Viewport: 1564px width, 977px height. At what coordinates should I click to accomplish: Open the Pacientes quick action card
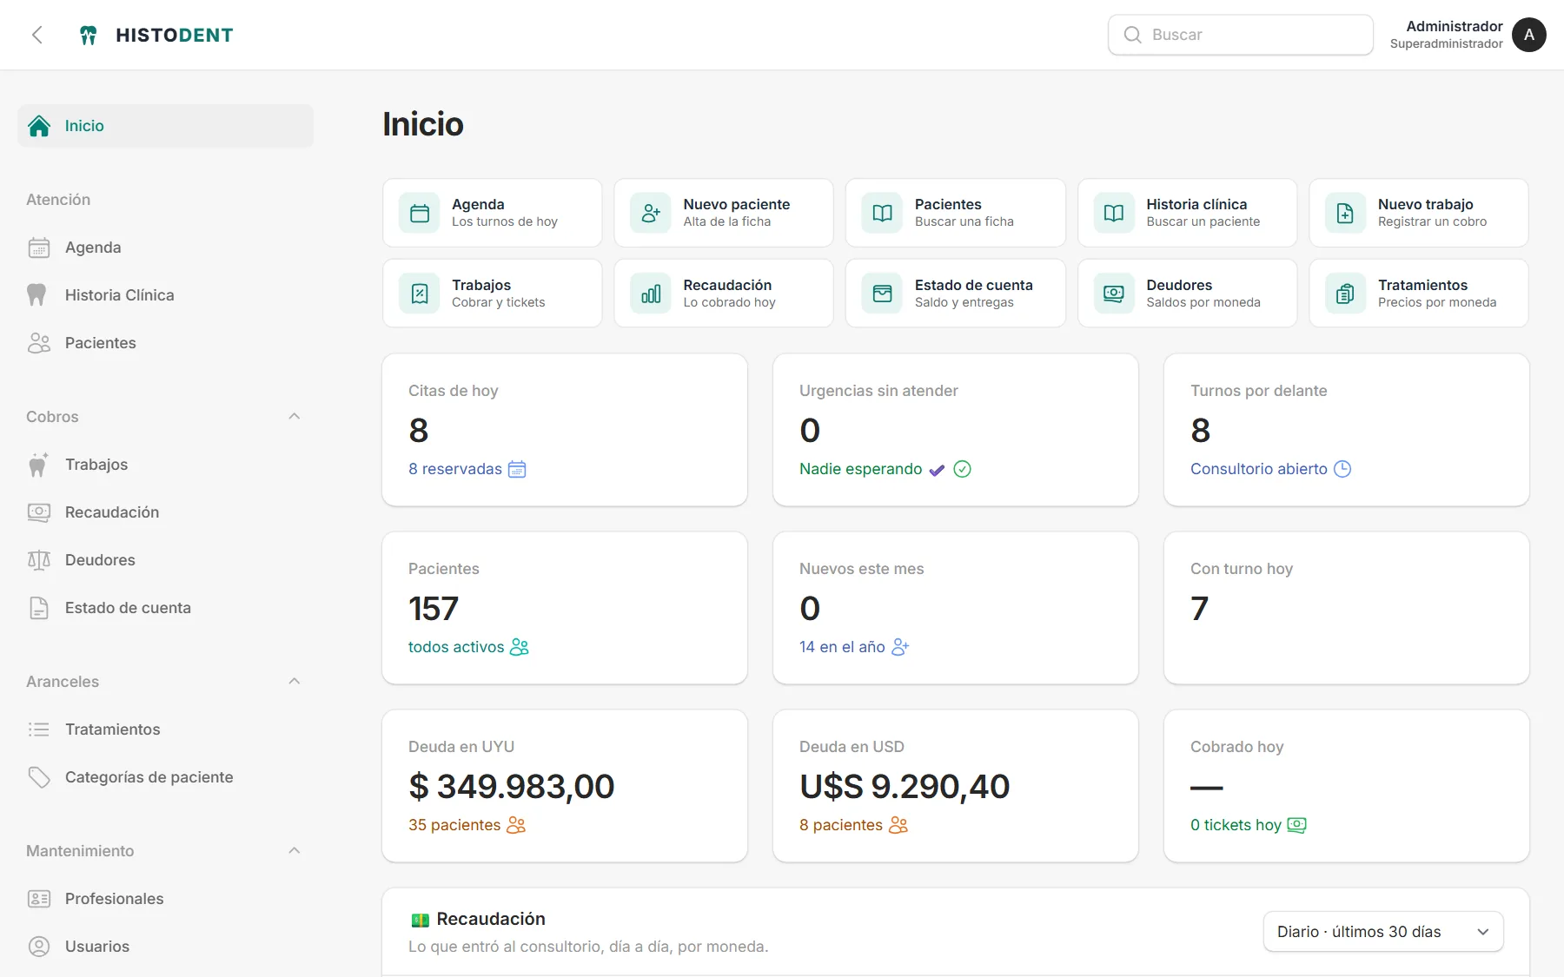pos(956,213)
